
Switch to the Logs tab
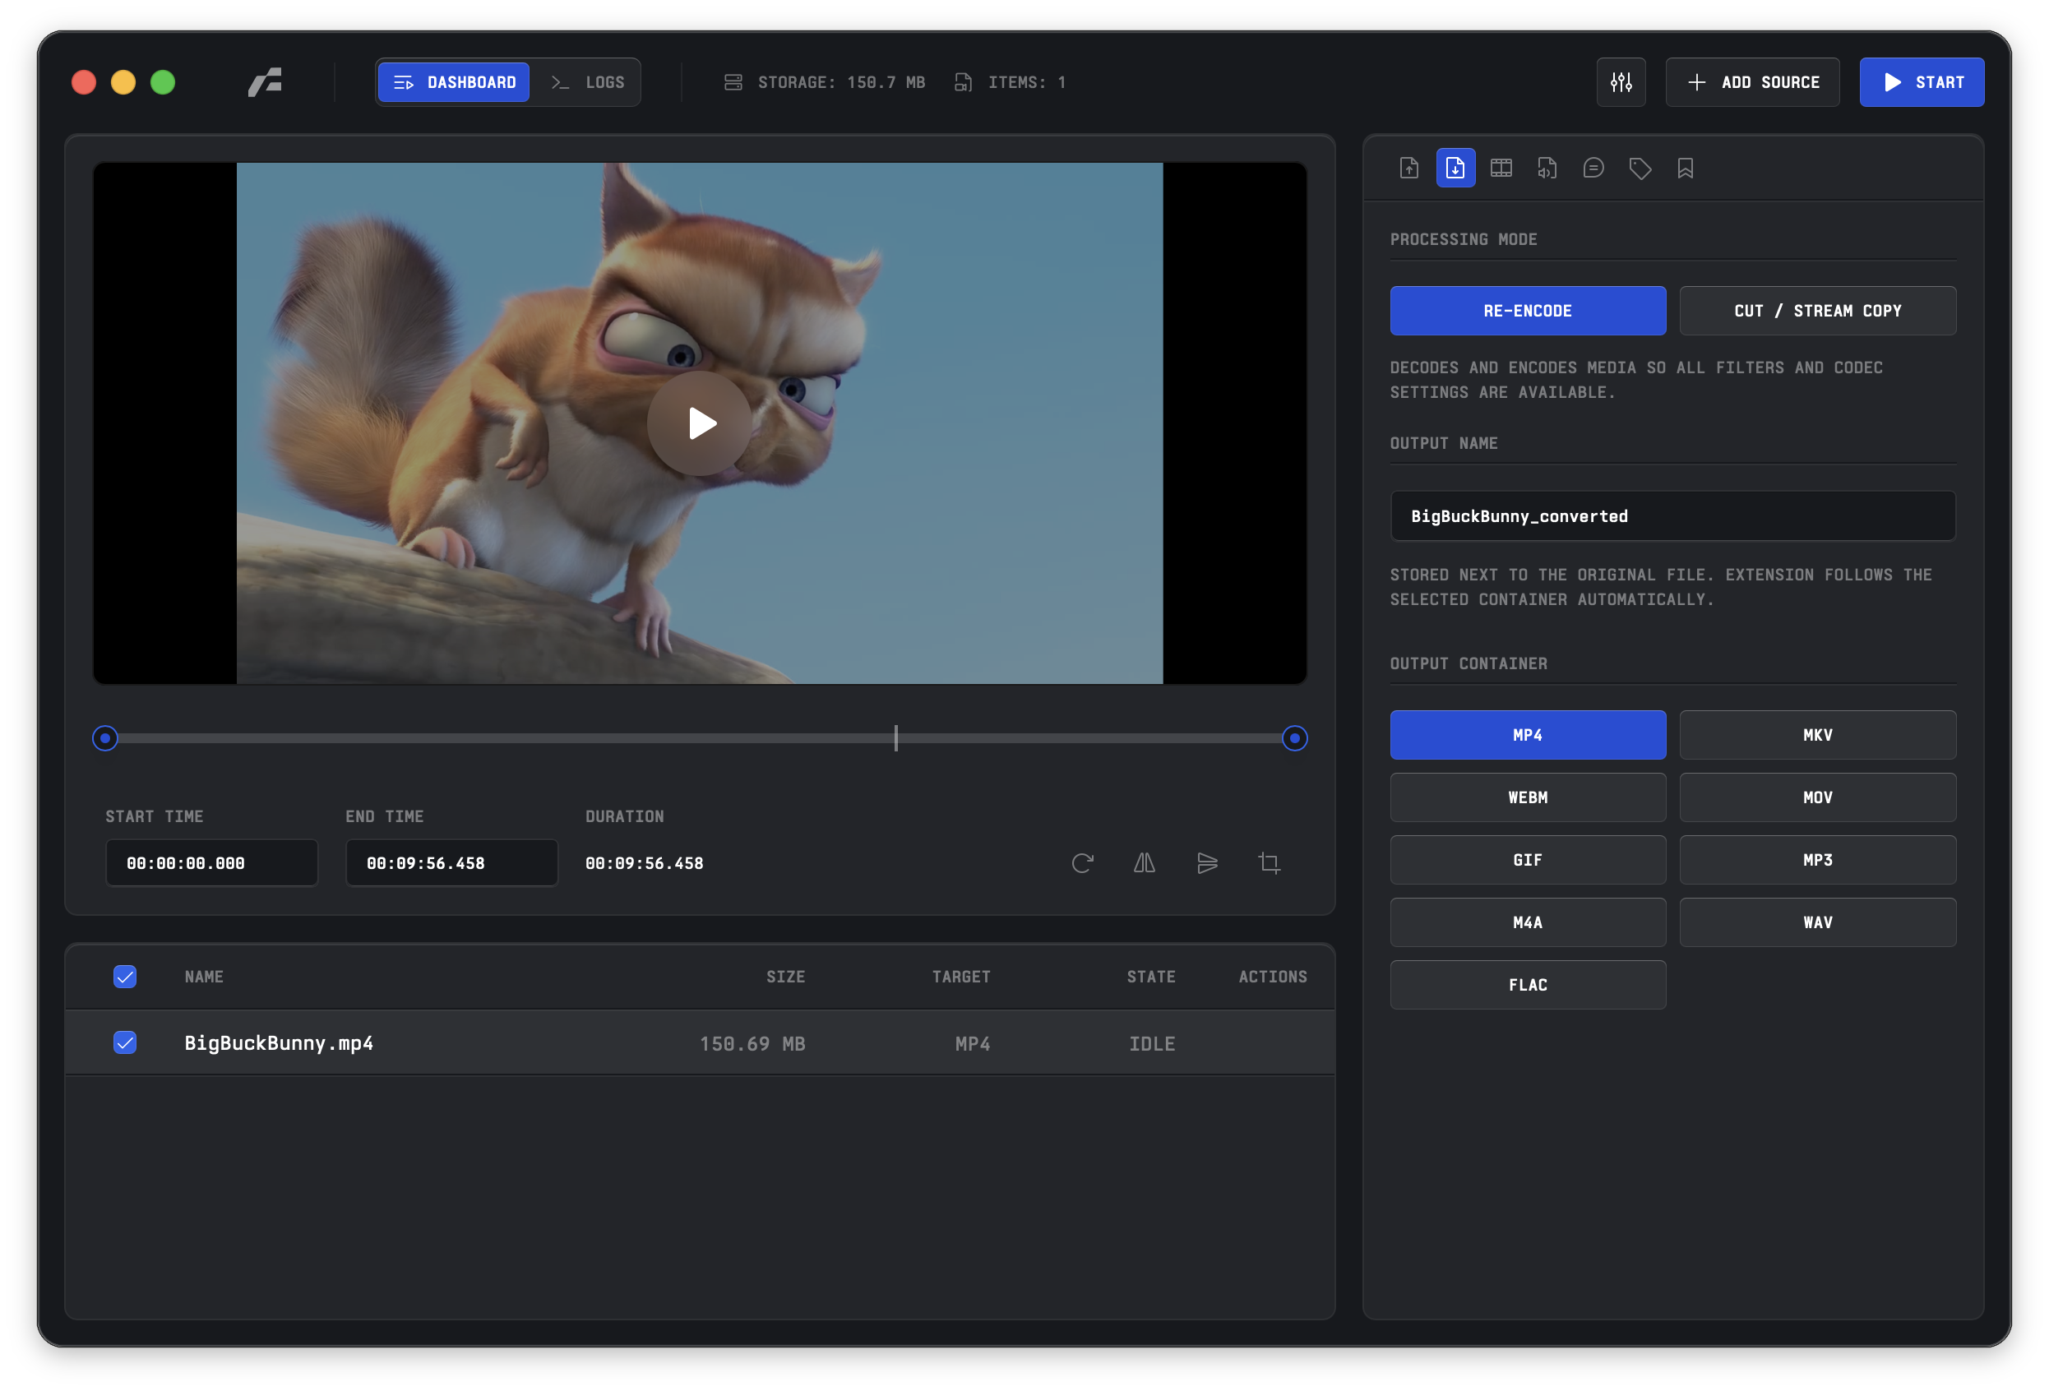587,82
